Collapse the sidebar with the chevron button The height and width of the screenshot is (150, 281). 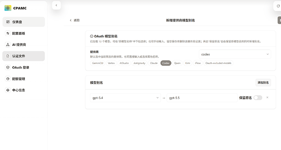coord(56,5)
